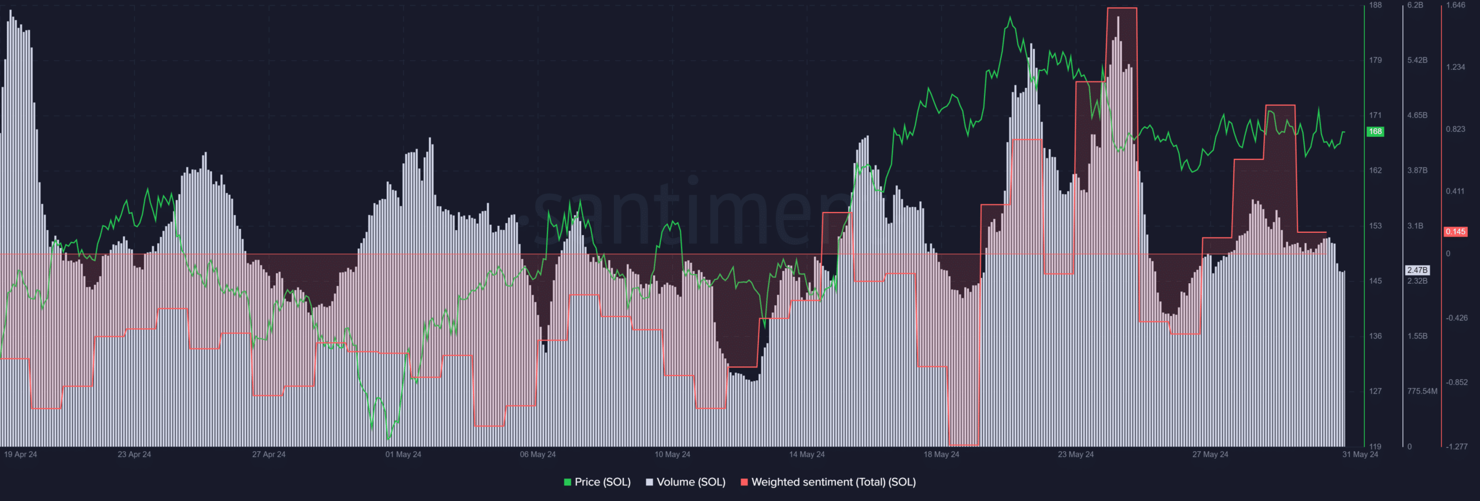Click the red Weighted sentiment legend swatch
Screen dimensions: 1480x501
(x=745, y=482)
